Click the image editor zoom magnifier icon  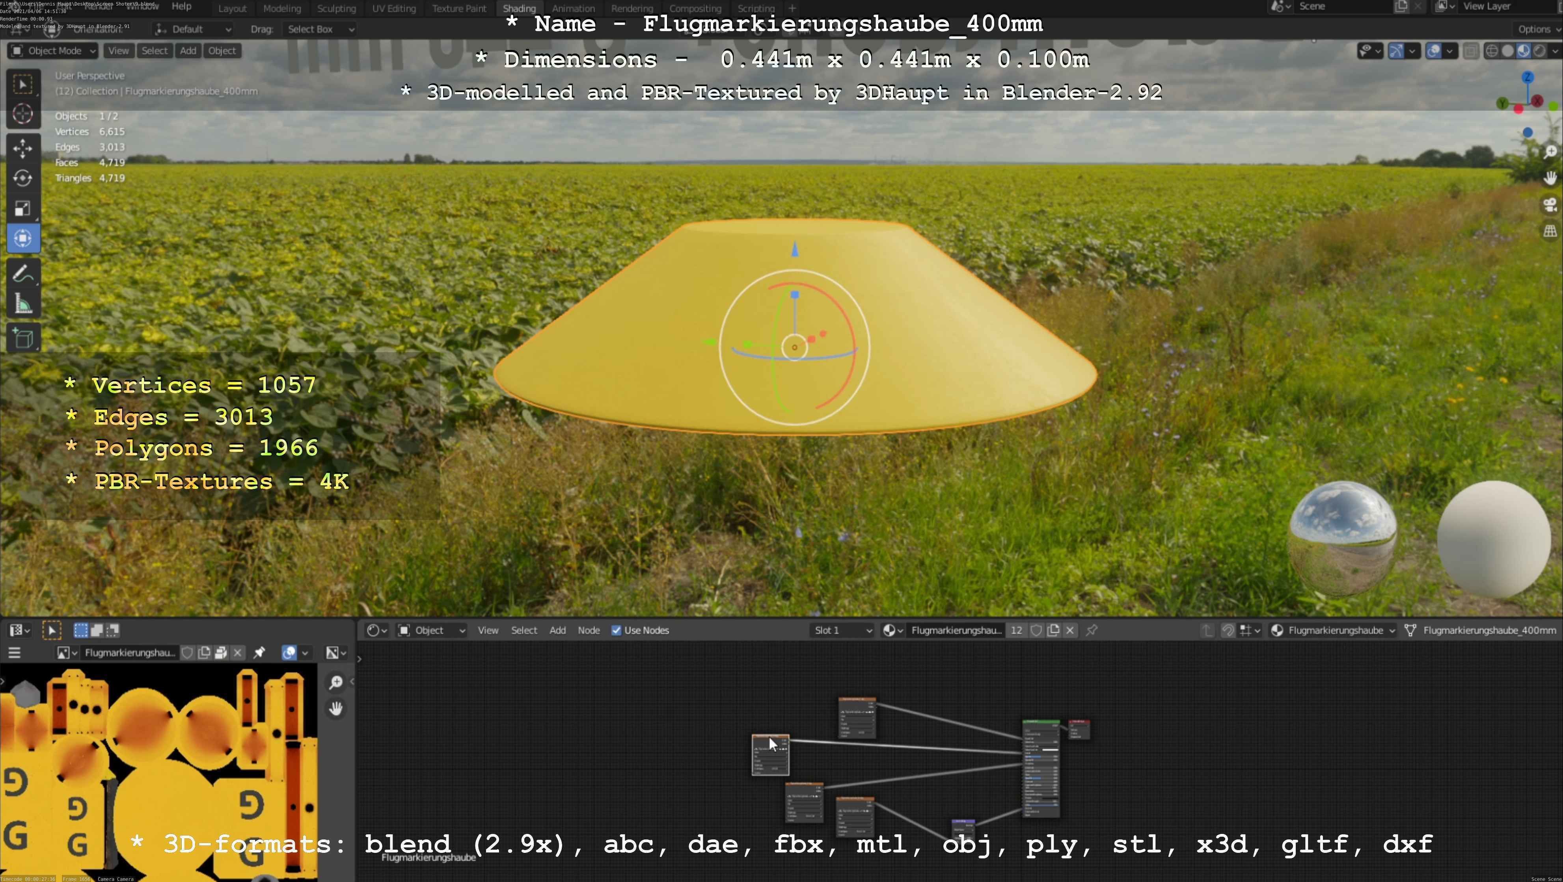coord(335,682)
